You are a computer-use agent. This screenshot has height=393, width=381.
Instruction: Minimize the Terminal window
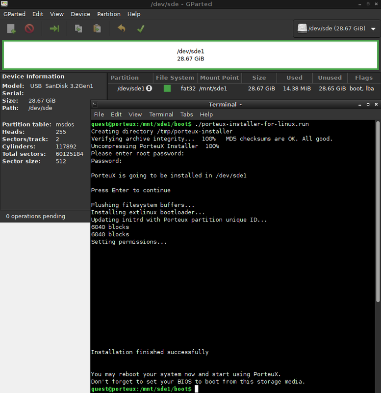coord(359,105)
